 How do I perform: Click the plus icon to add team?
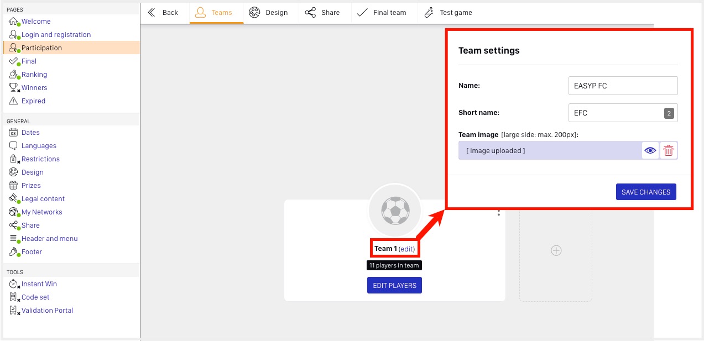(x=556, y=251)
